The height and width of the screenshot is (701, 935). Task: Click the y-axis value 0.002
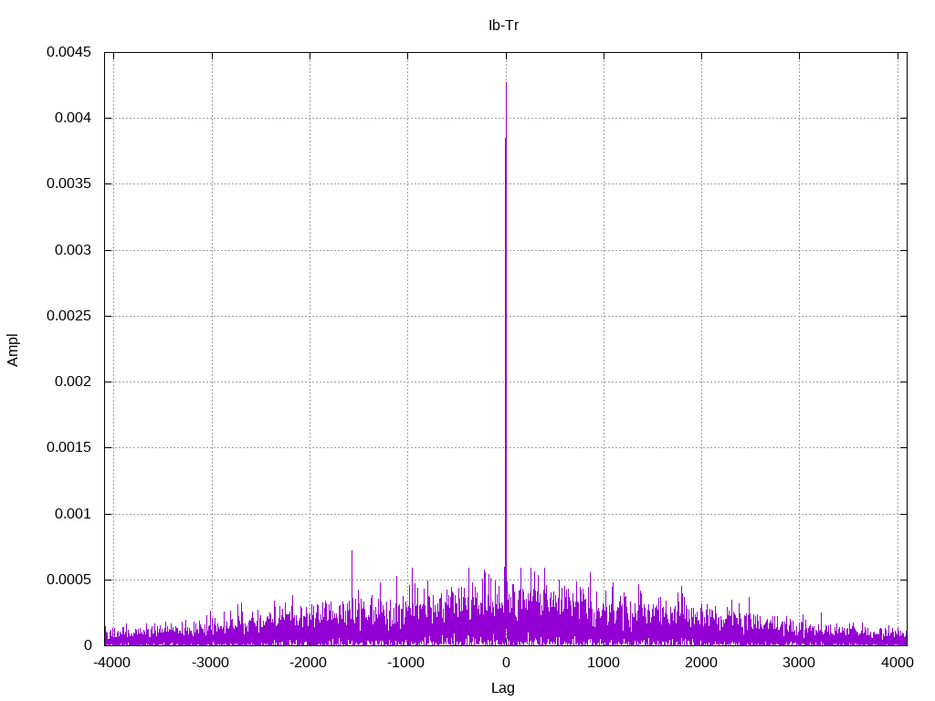(x=73, y=381)
